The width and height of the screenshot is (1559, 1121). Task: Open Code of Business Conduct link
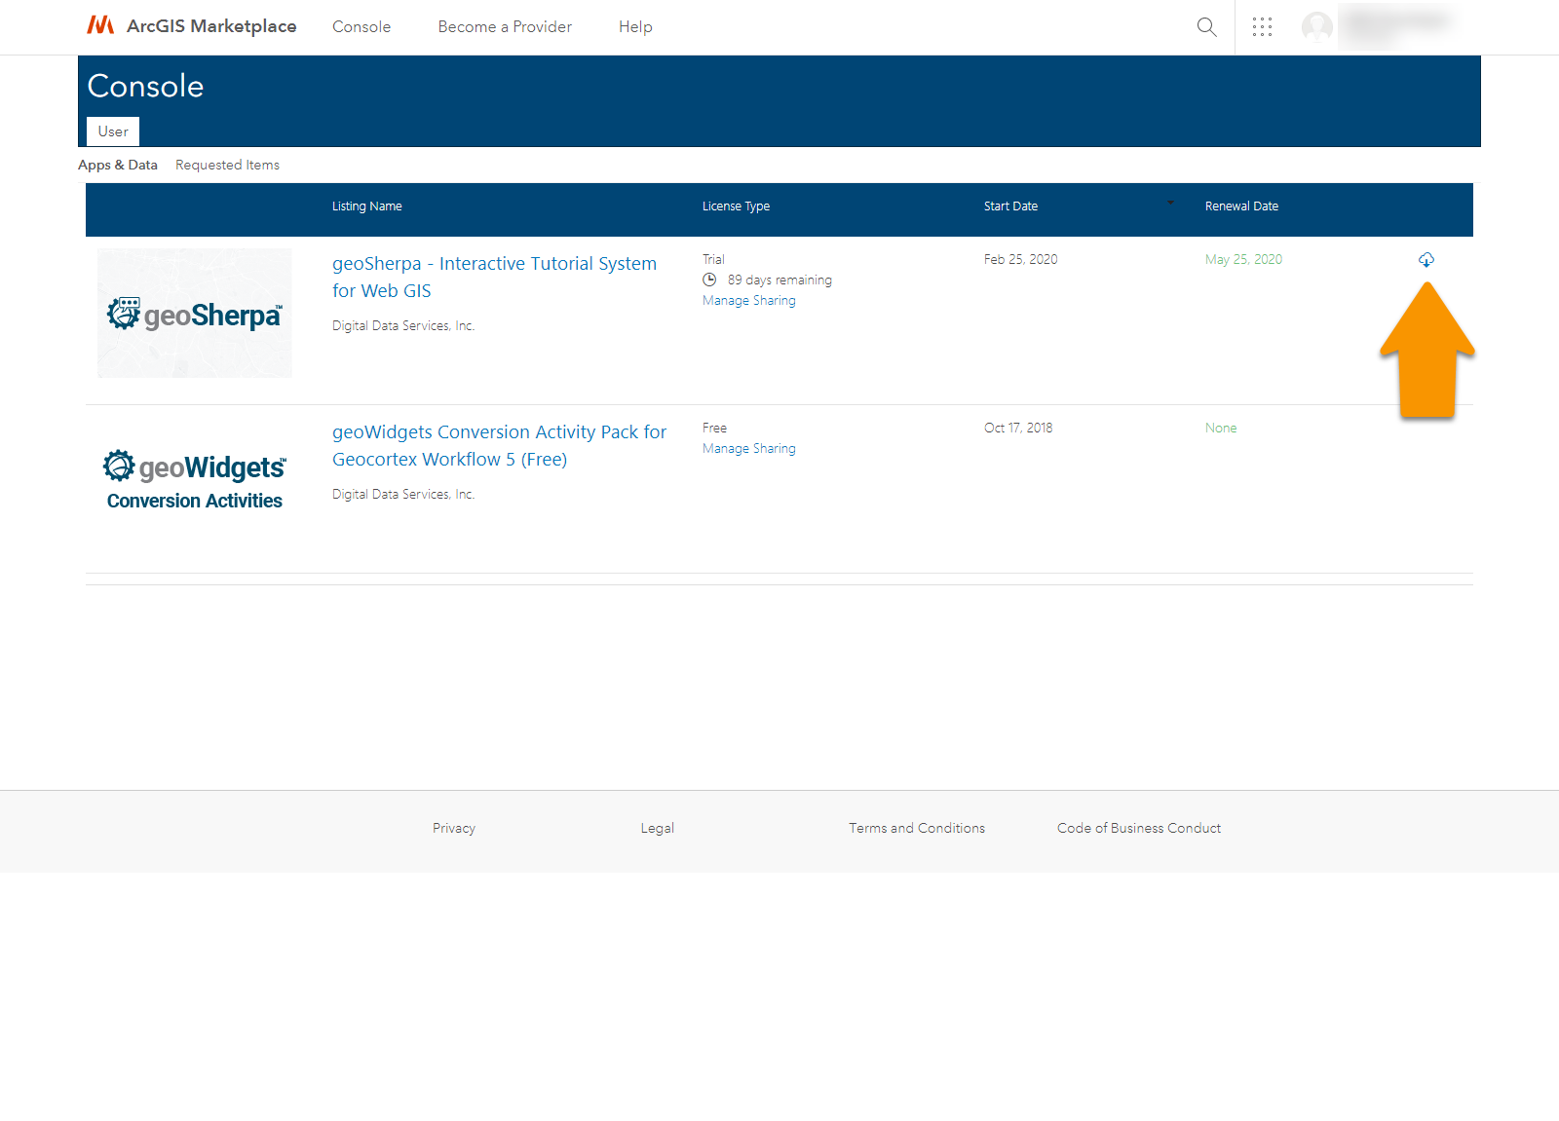(x=1139, y=828)
